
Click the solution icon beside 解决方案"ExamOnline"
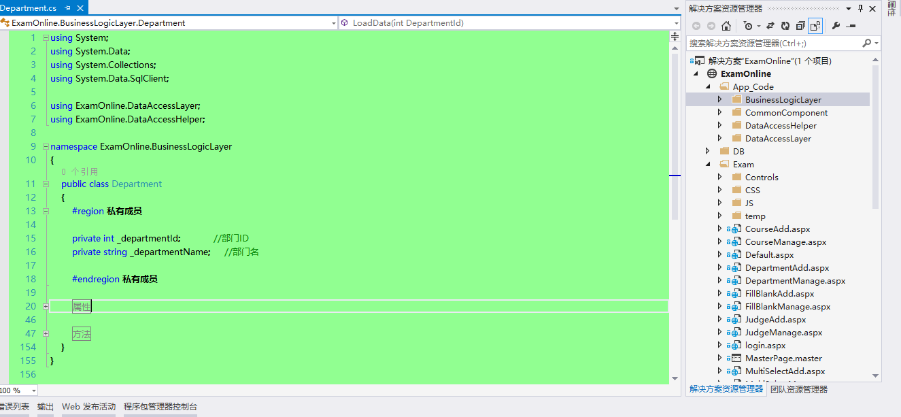tap(699, 61)
